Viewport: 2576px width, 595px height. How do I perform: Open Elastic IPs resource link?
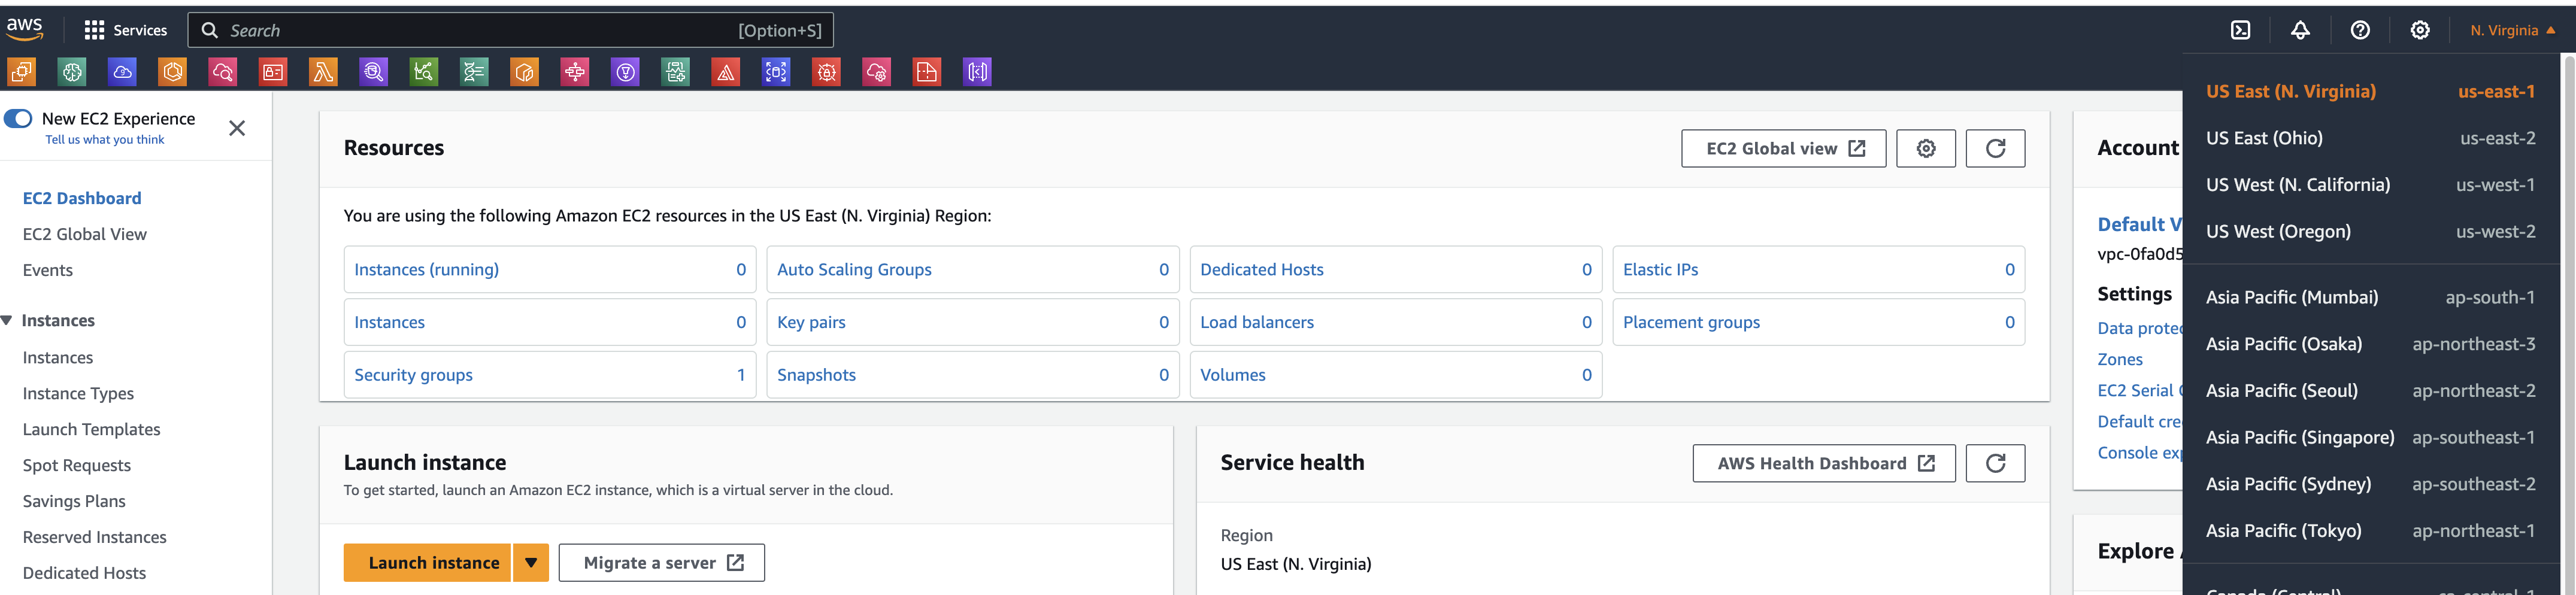[x=1660, y=269]
